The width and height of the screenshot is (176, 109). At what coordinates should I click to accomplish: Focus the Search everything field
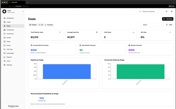[x=151, y=12]
